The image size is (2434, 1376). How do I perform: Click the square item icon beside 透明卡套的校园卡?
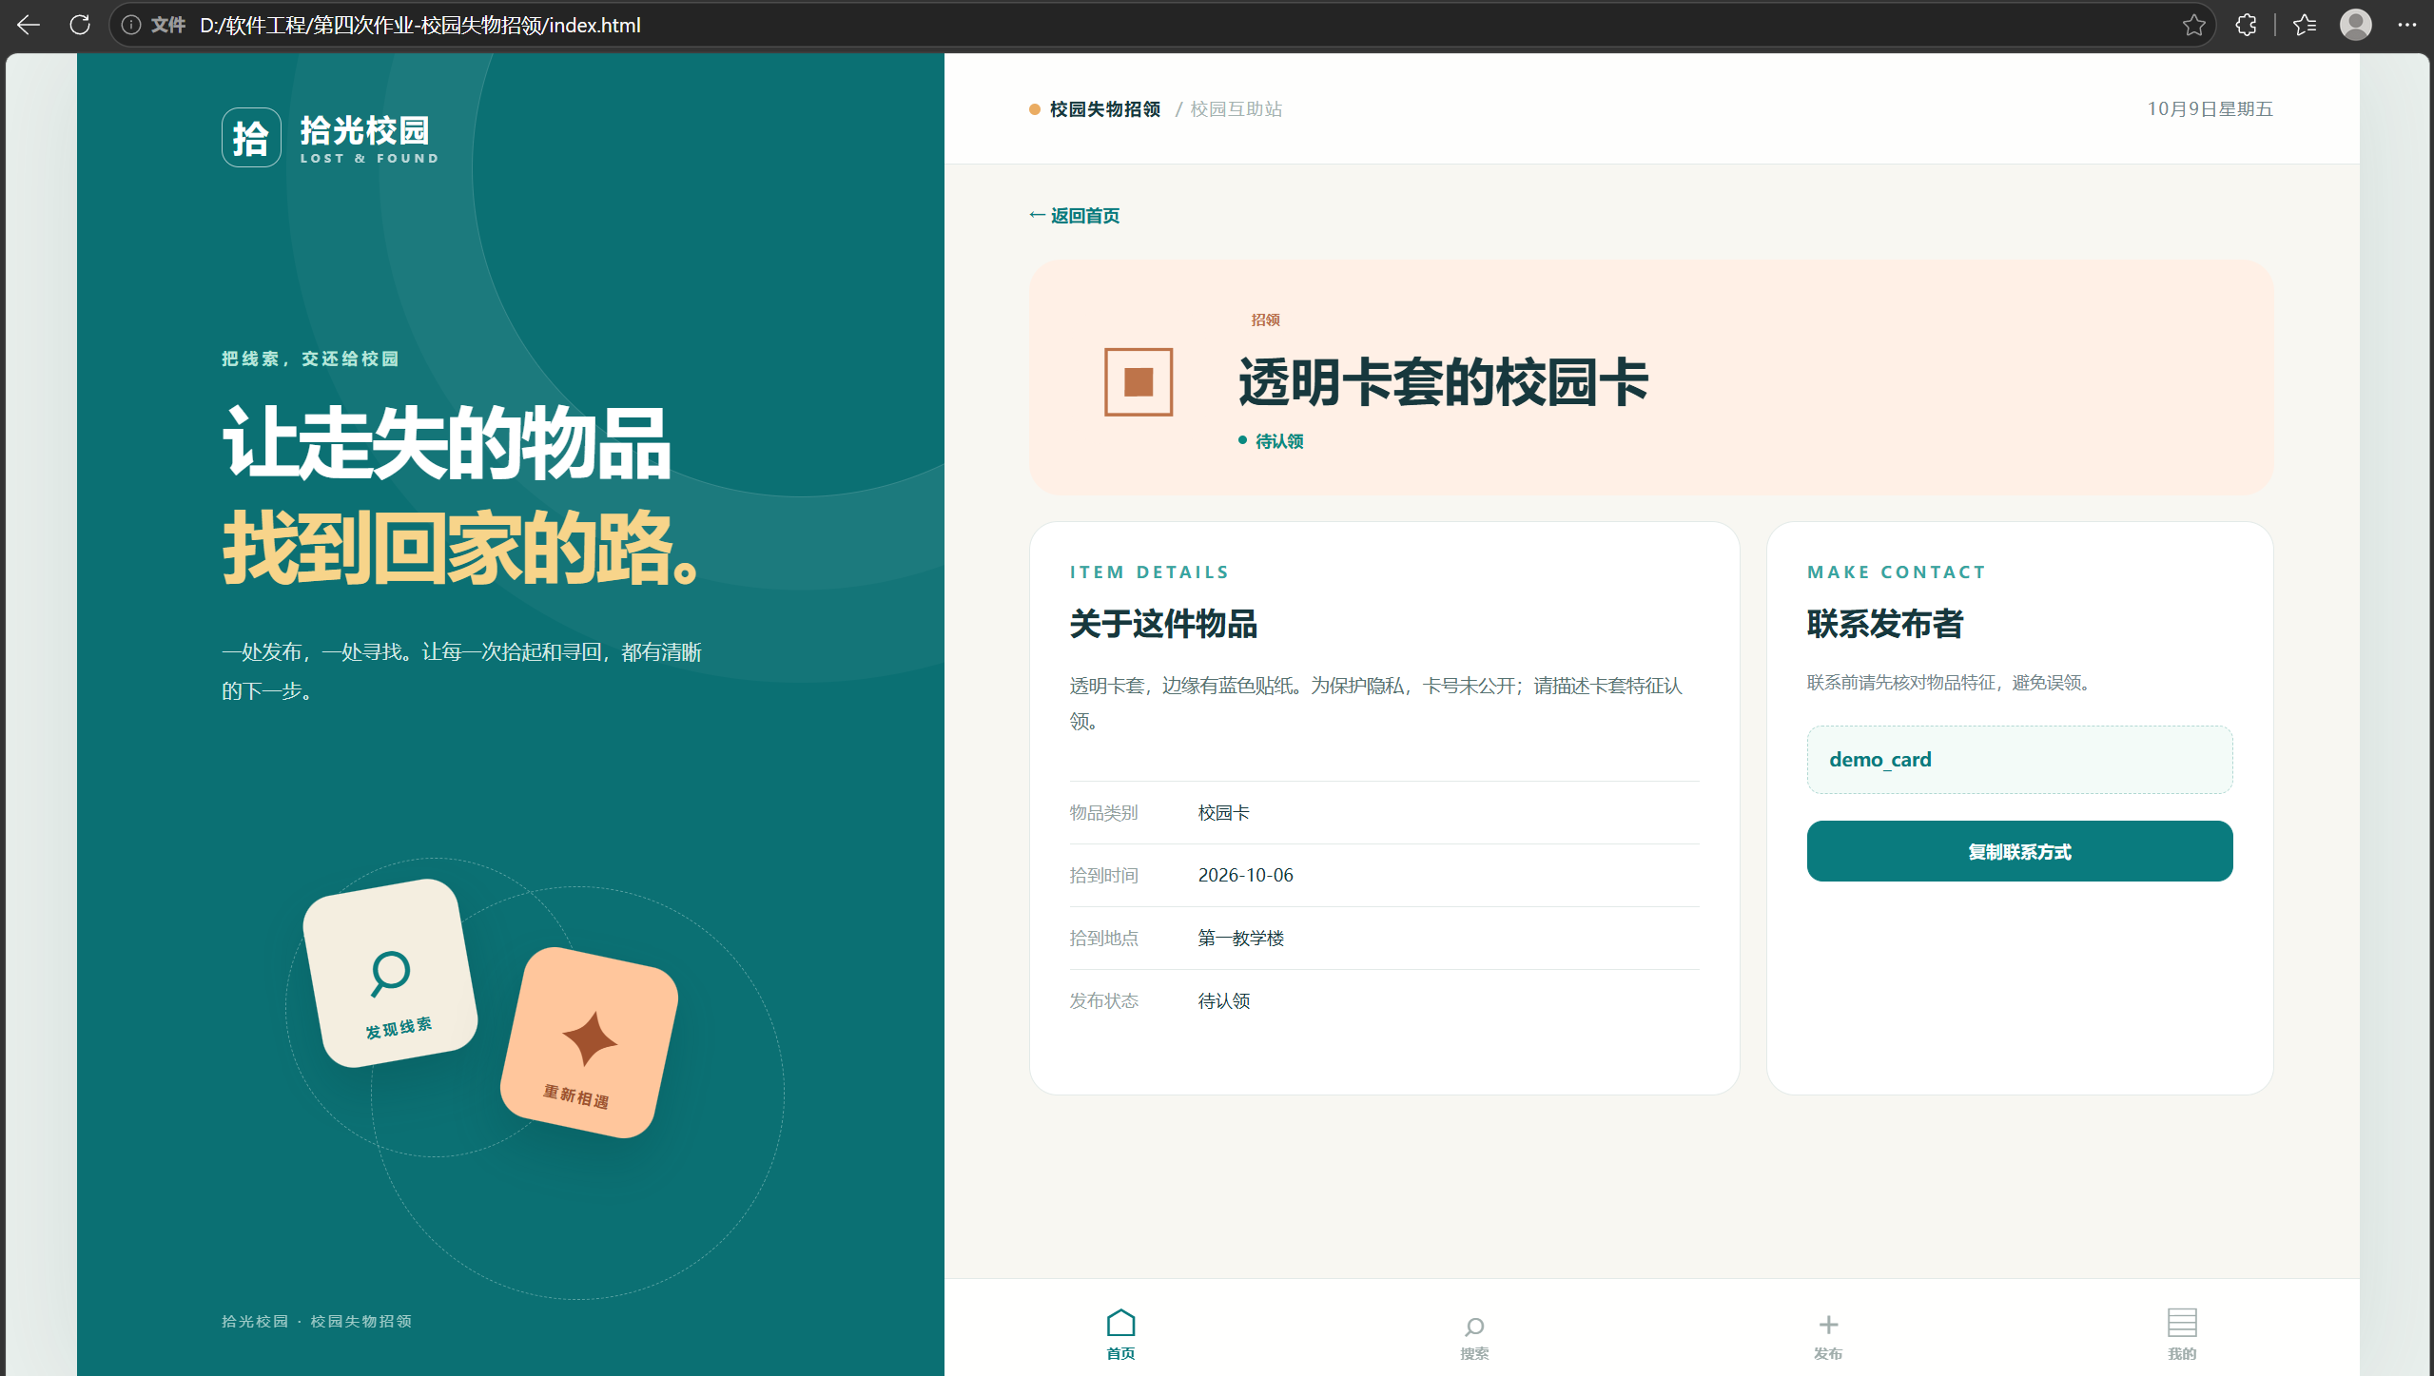point(1139,382)
